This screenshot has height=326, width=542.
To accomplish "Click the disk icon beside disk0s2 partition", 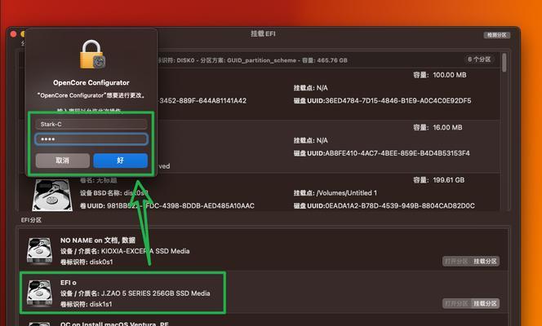I will [x=52, y=195].
